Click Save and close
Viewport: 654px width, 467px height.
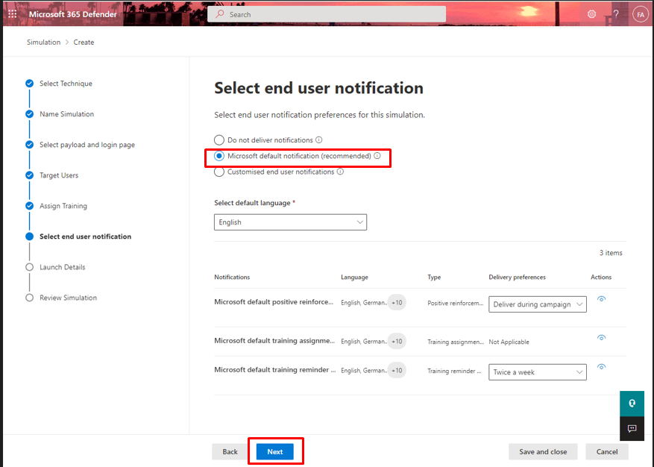(x=543, y=451)
